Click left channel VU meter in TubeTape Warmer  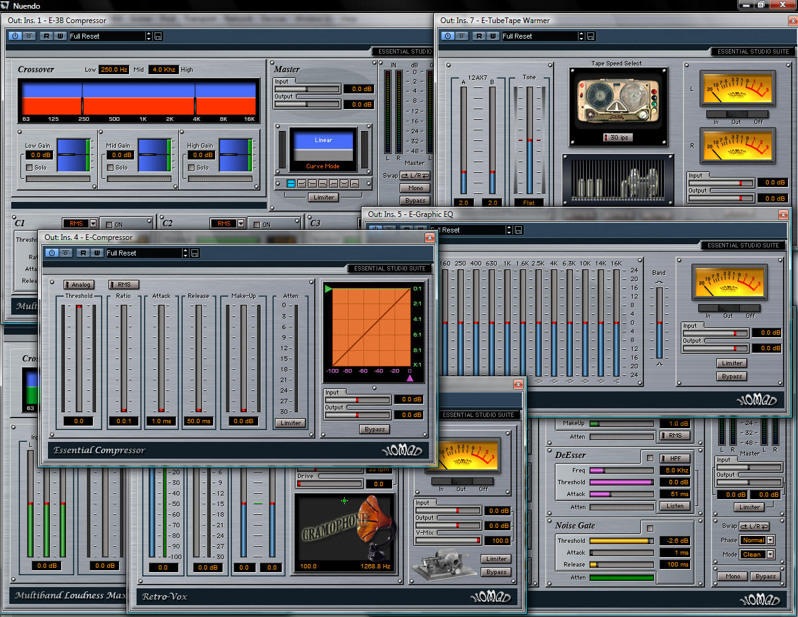click(x=738, y=88)
